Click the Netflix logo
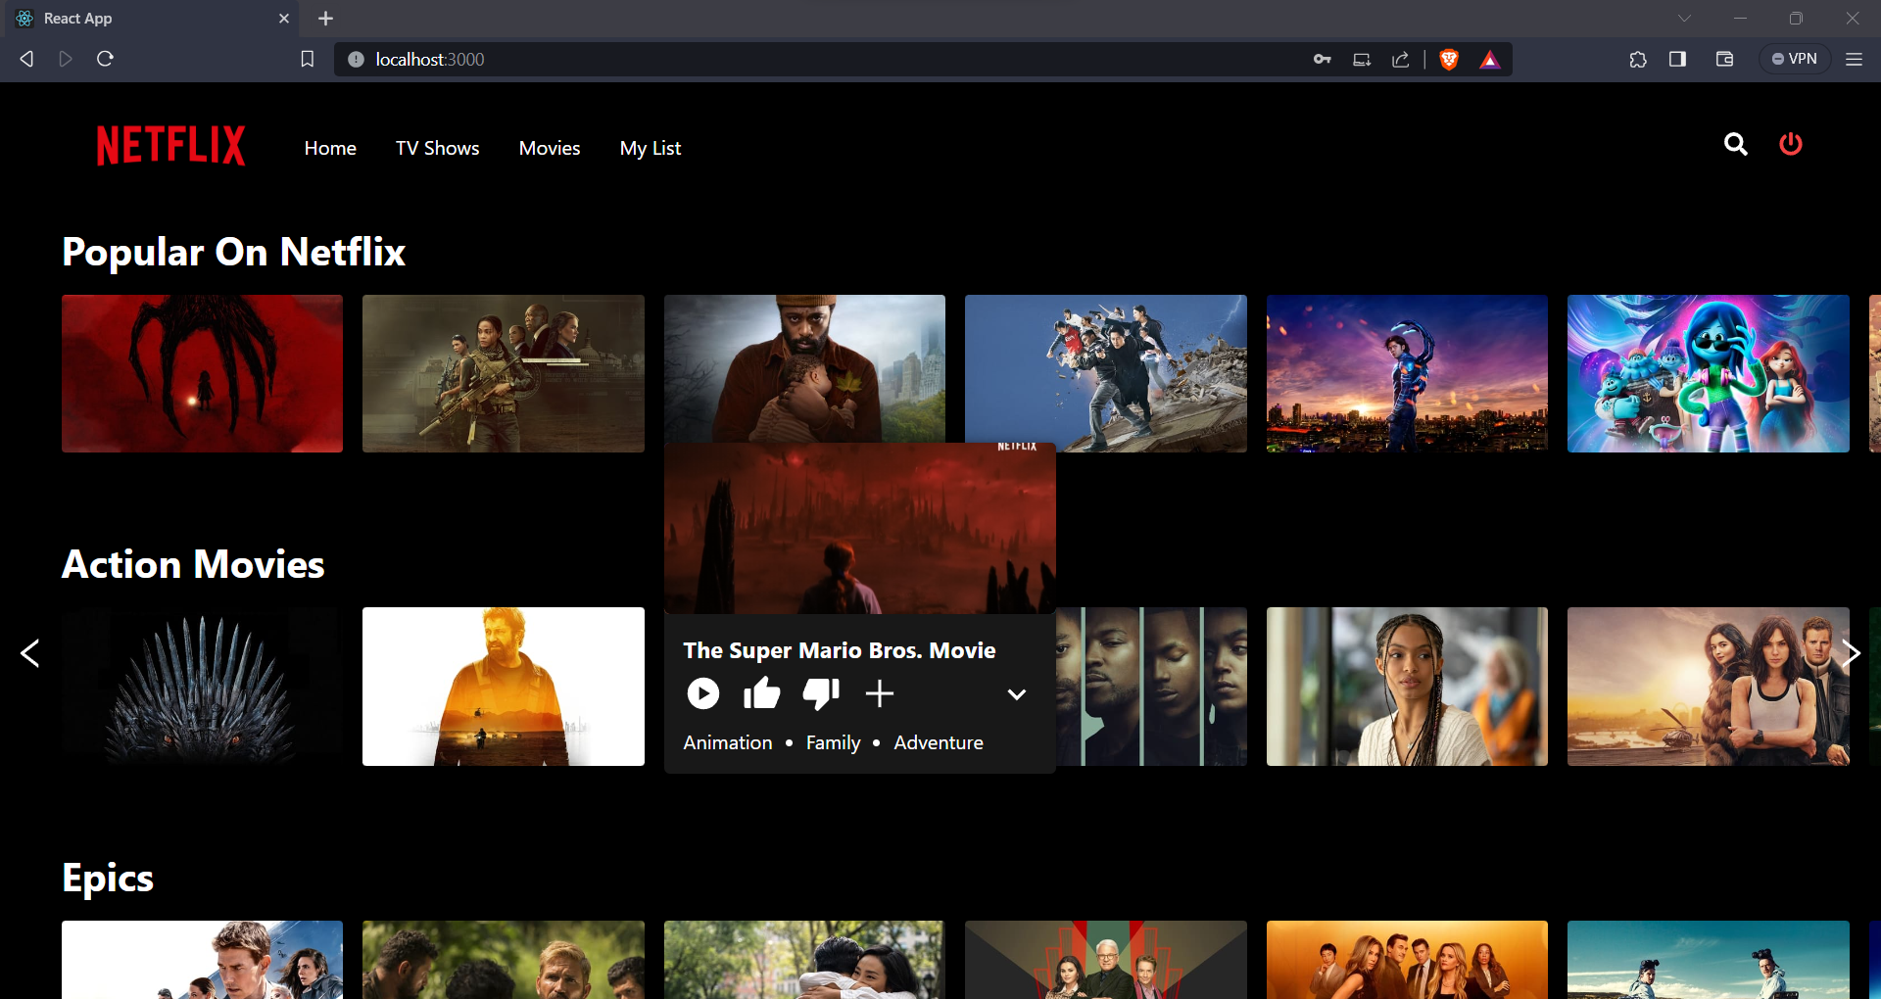1881x999 pixels. pyautogui.click(x=170, y=144)
